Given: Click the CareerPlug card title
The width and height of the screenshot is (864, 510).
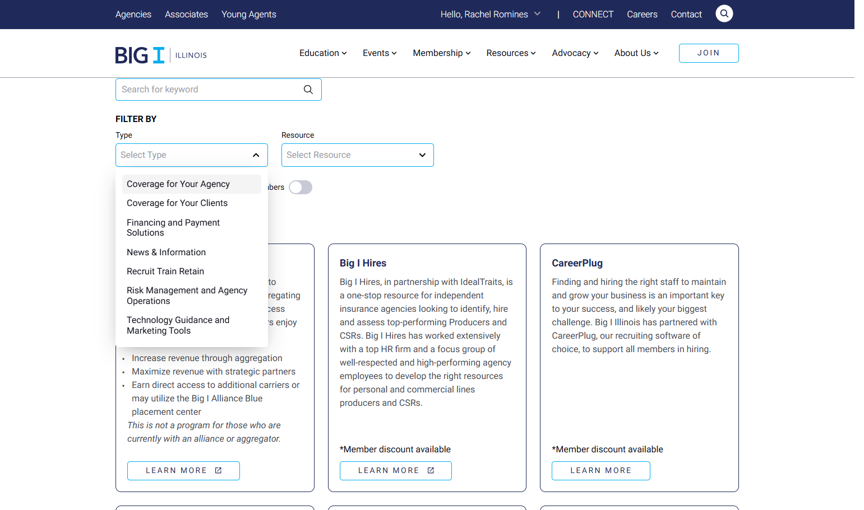Looking at the screenshot, I should (577, 263).
